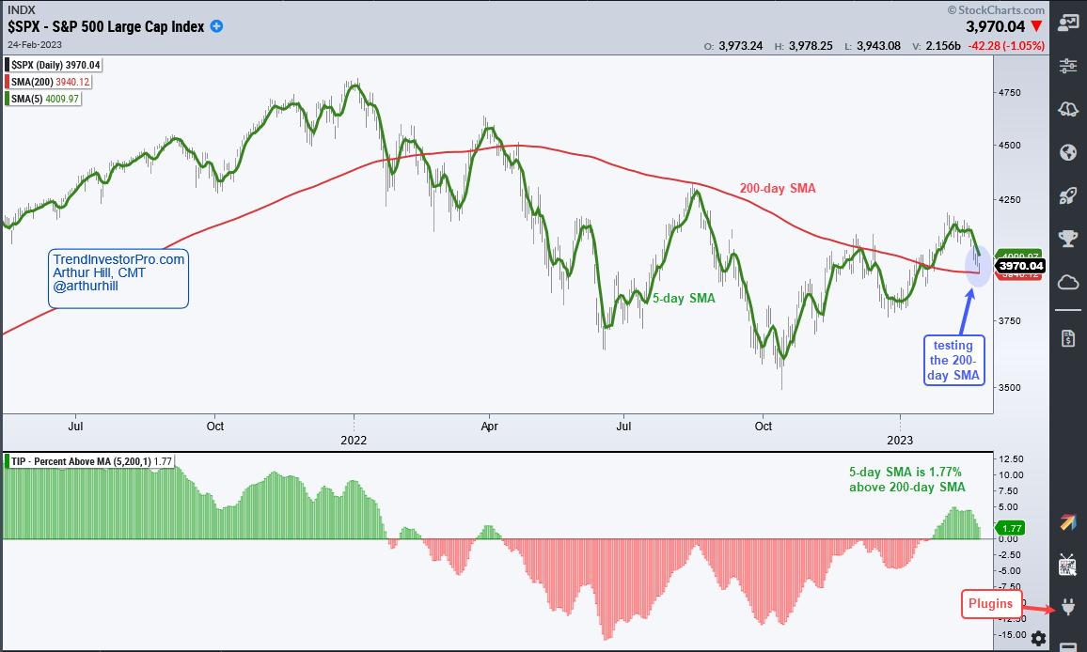Open the Plugins plug icon in sidebar
The height and width of the screenshot is (652, 1087).
click(x=1068, y=607)
